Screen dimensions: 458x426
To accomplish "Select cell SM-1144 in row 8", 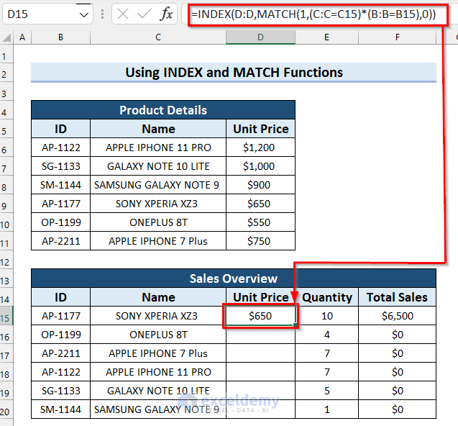I will 60,185.
